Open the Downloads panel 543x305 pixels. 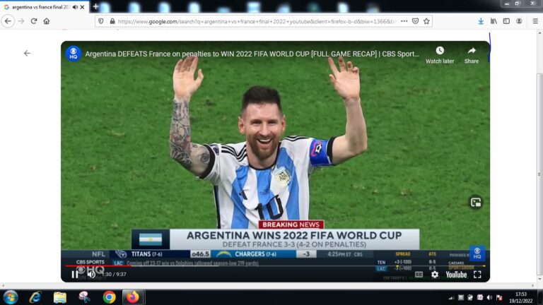(x=481, y=21)
